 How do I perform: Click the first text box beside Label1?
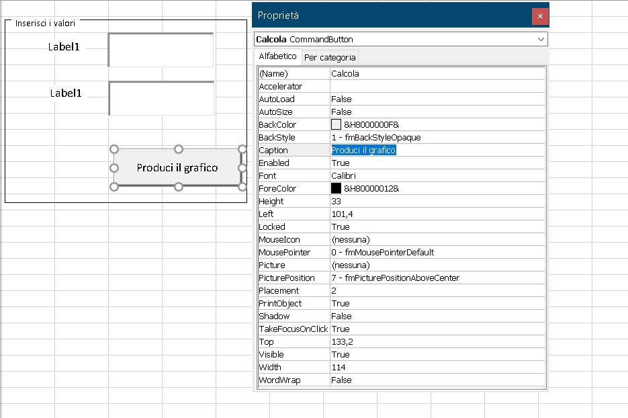click(161, 50)
